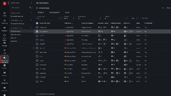Image resolution: width=171 pixels, height=96 pixels.
Task: Check the Zapier row checkbox
Action: click(x=37, y=36)
